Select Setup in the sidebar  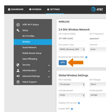point(33,30)
